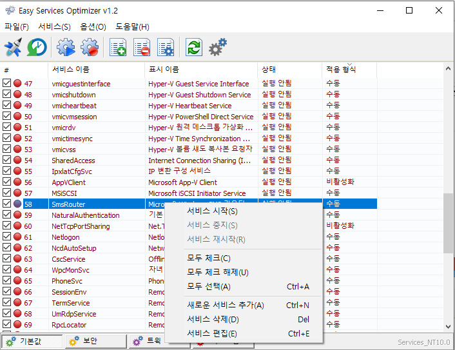Image resolution: width=455 pixels, height=350 pixels.
Task: Click the UmRdpService service name
Action: (73, 314)
